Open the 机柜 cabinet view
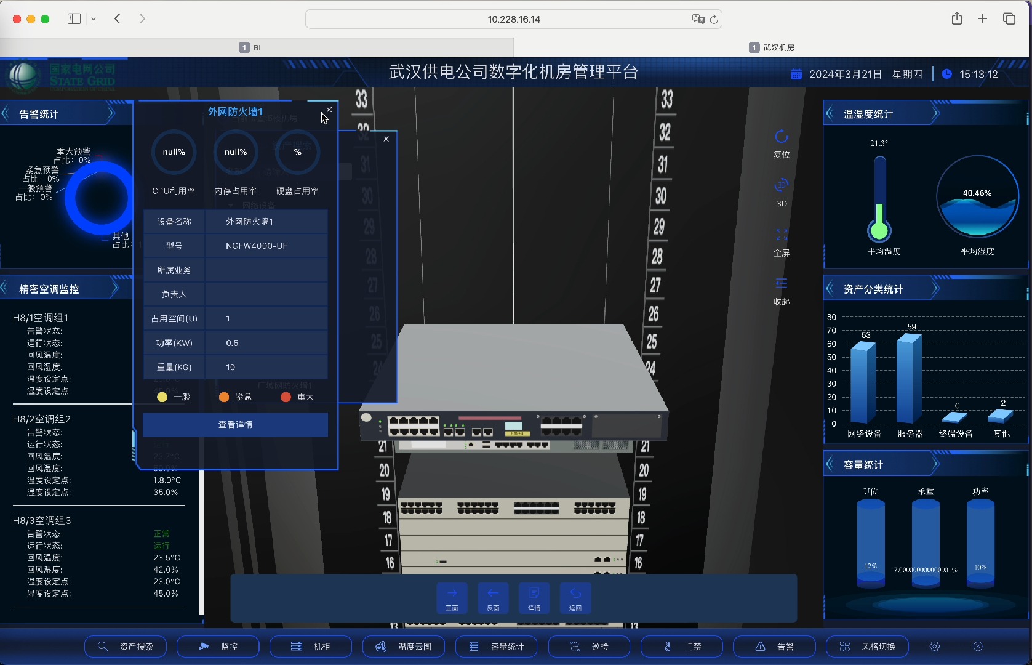Viewport: 1032px width, 665px height. point(311,647)
